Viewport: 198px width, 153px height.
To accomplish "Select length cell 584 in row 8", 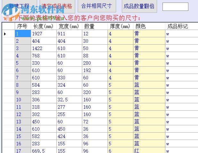I will pos(44,85).
